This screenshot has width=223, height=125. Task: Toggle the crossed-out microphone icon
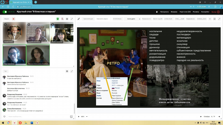(x=62, y=19)
